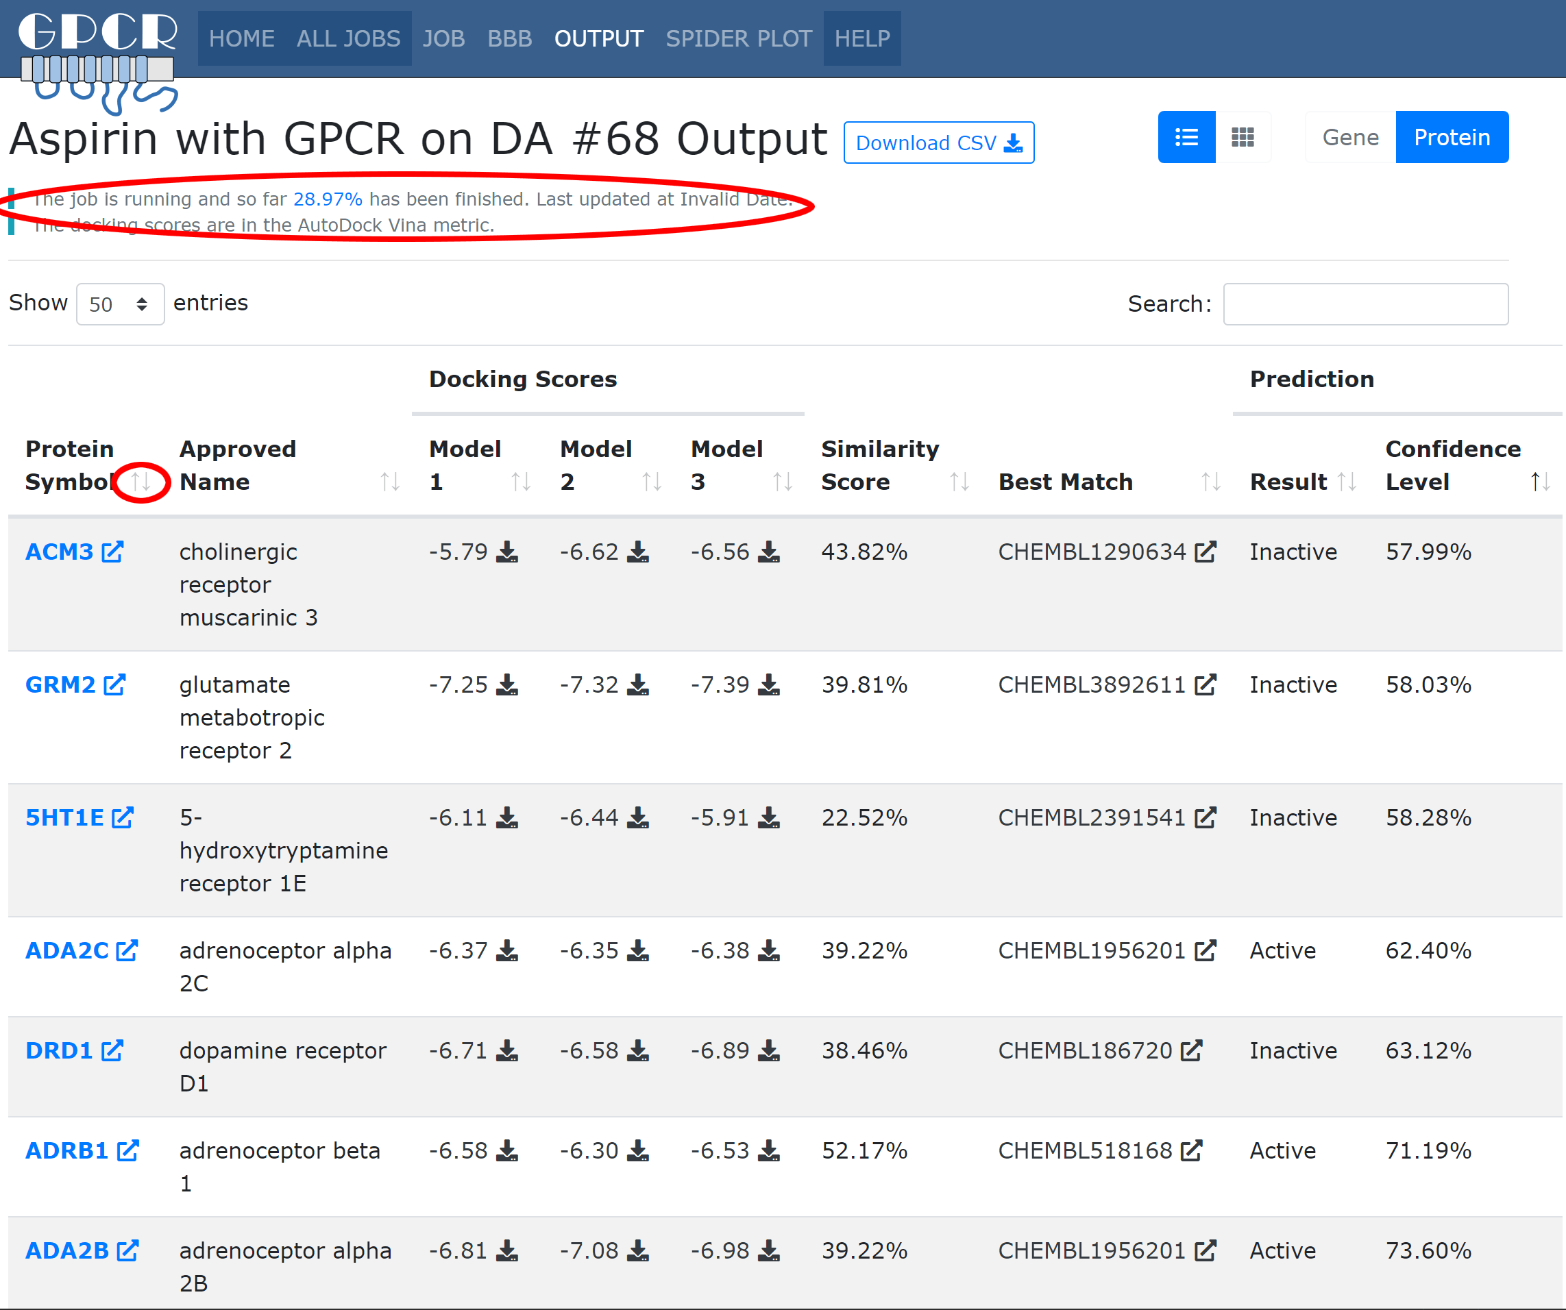Download Model 3 file for 5HT1E

tap(769, 818)
